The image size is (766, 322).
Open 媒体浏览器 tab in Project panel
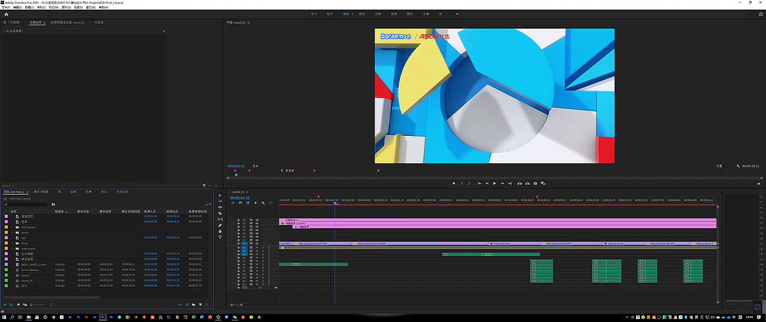click(x=42, y=192)
